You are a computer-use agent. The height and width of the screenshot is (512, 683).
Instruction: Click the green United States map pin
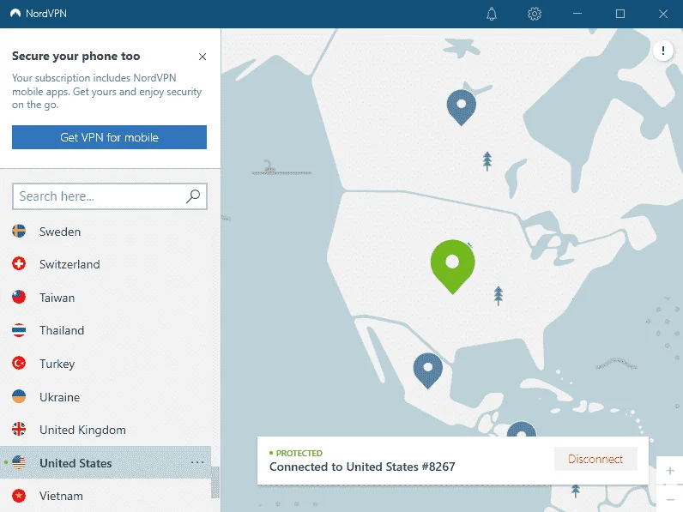point(452,266)
